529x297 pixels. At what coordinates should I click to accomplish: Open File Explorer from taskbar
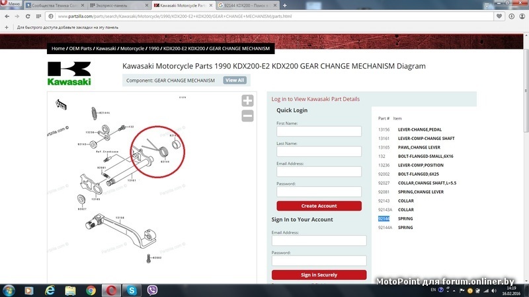70,290
